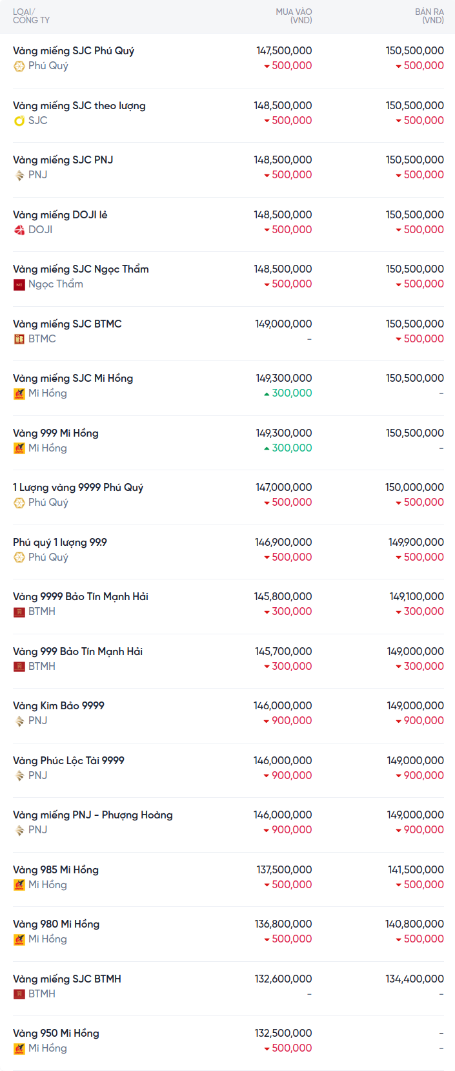
Task: Click the red DOJI logo icon
Action: tap(19, 230)
